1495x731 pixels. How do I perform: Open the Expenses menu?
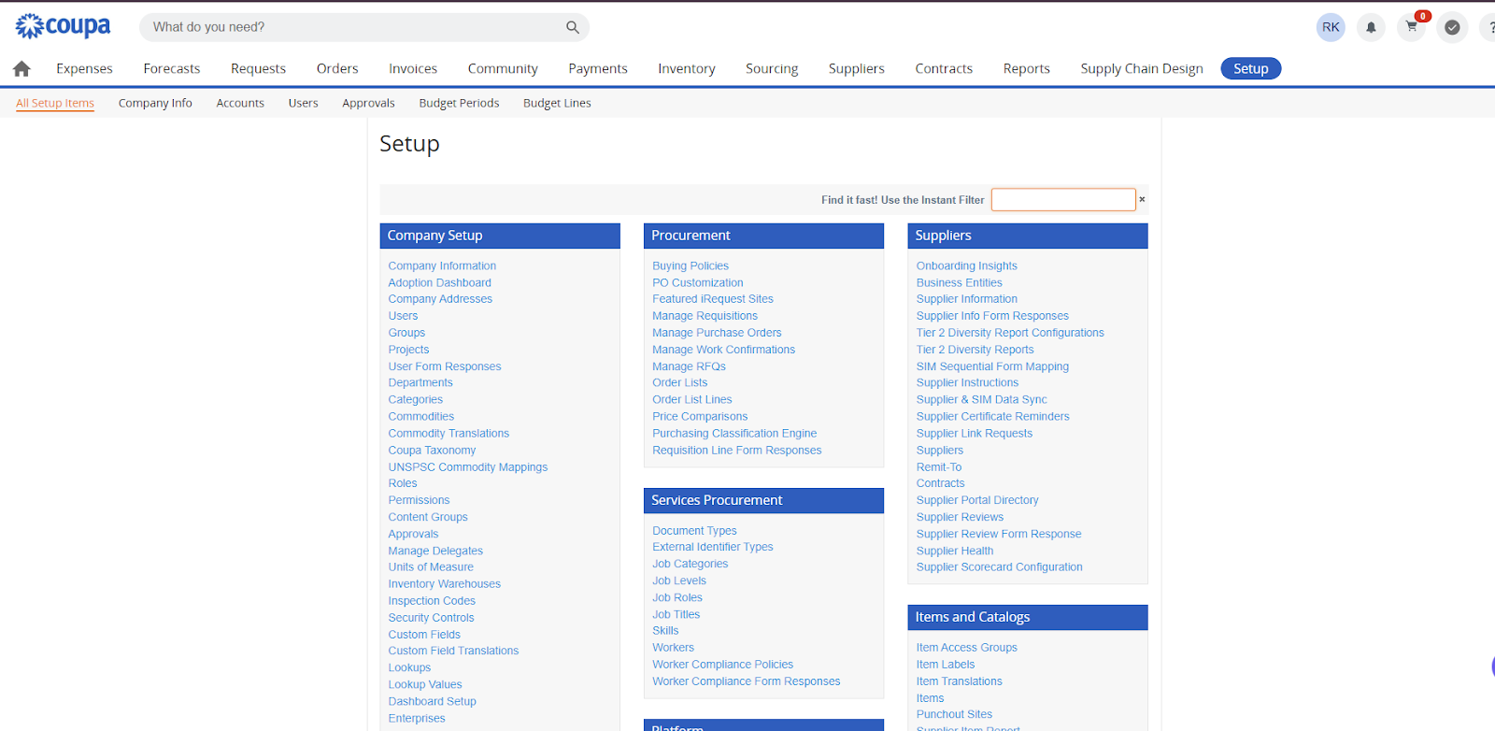click(x=84, y=68)
